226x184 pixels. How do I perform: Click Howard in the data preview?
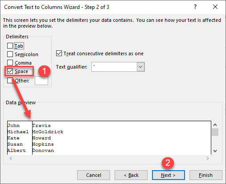pyautogui.click(x=41, y=138)
